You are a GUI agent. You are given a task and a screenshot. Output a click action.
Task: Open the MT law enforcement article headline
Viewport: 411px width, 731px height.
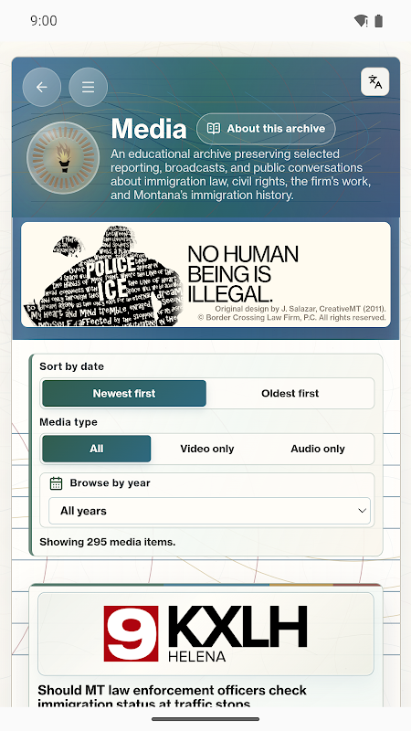(x=173, y=696)
